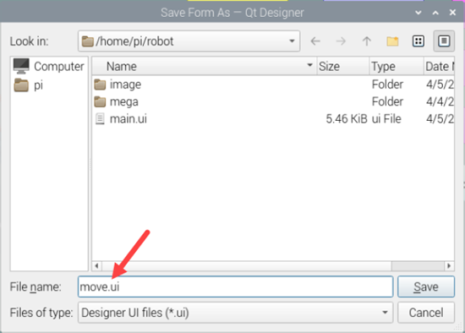Screen dimensions: 465x333
Task: Expand the Look in path dropdown
Action: tap(292, 41)
